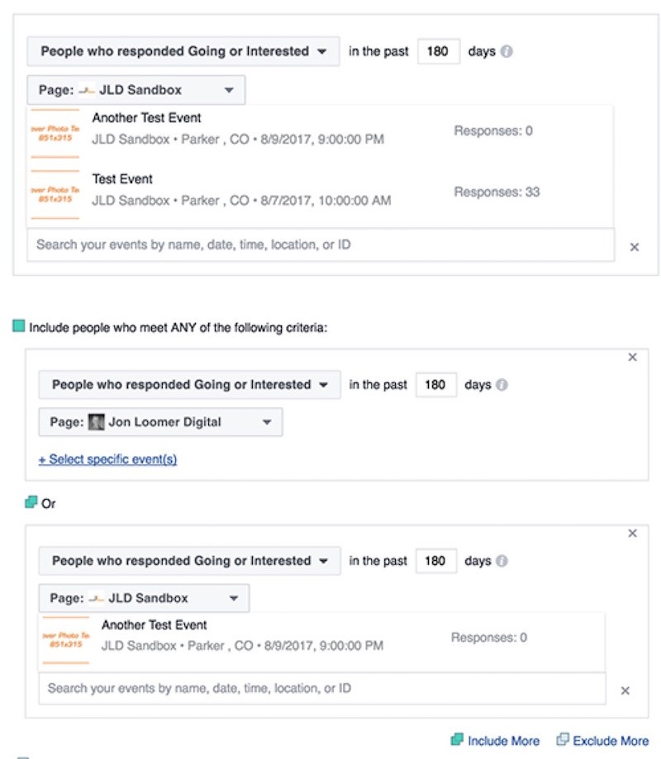Open the top Page: JLD Sandbox dropdown
The width and height of the screenshot is (661, 759).
tap(136, 90)
